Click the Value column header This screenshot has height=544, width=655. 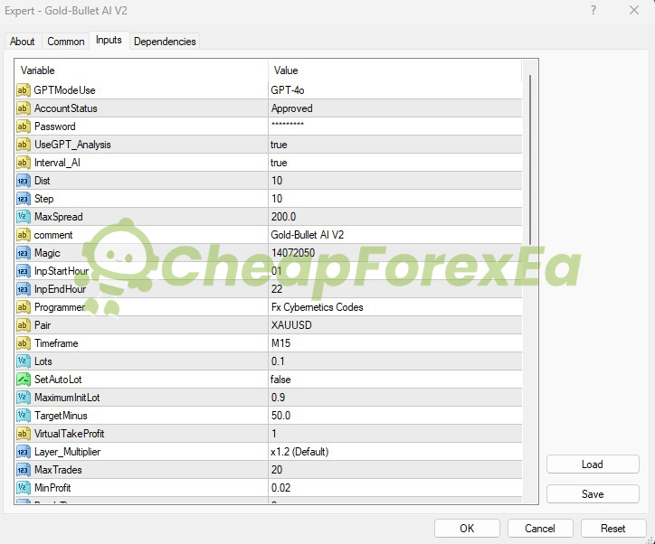coord(394,70)
